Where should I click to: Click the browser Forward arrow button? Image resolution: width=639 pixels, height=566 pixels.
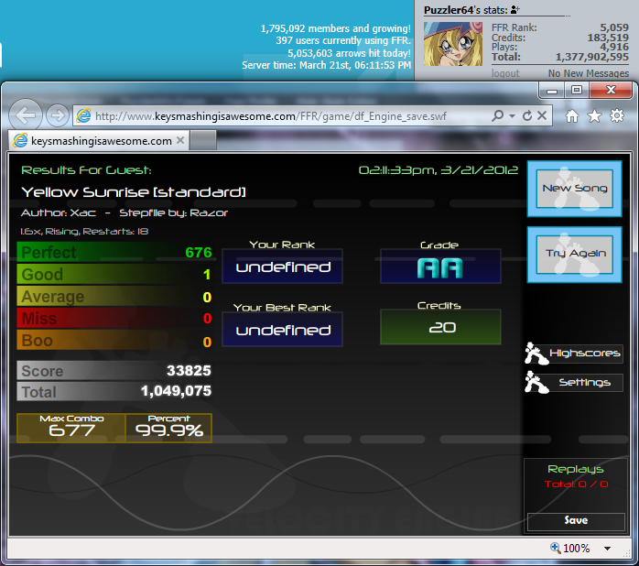[57, 115]
